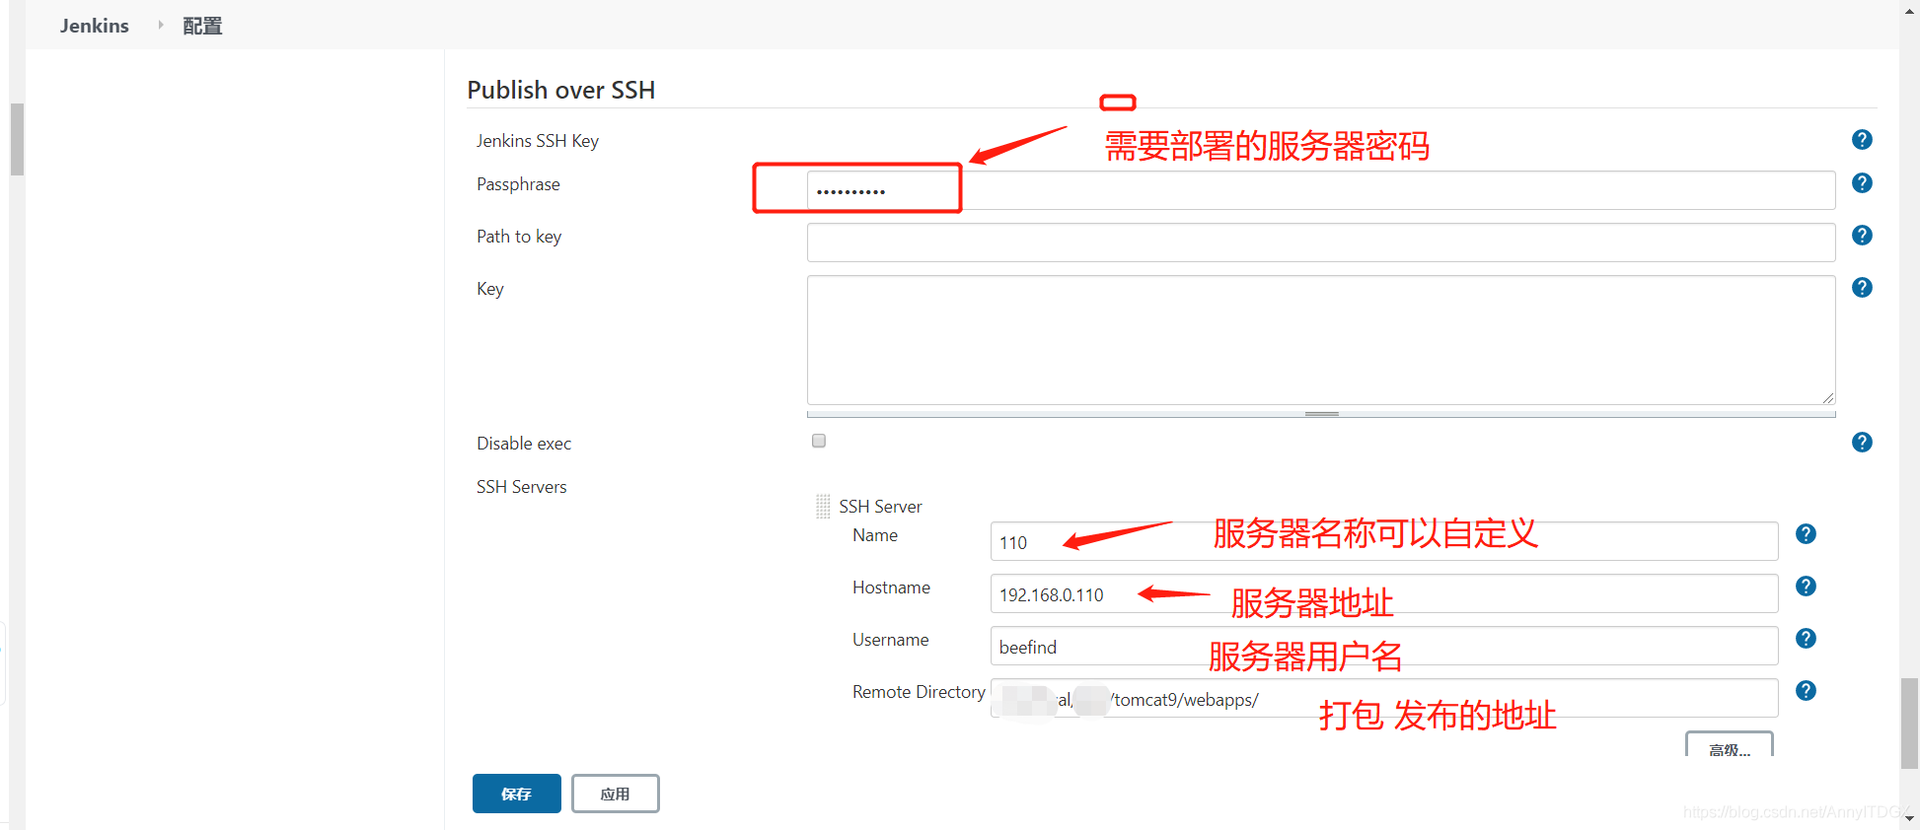The width and height of the screenshot is (1920, 830).
Task: Click the Publish over SSH heading
Action: coord(560,90)
